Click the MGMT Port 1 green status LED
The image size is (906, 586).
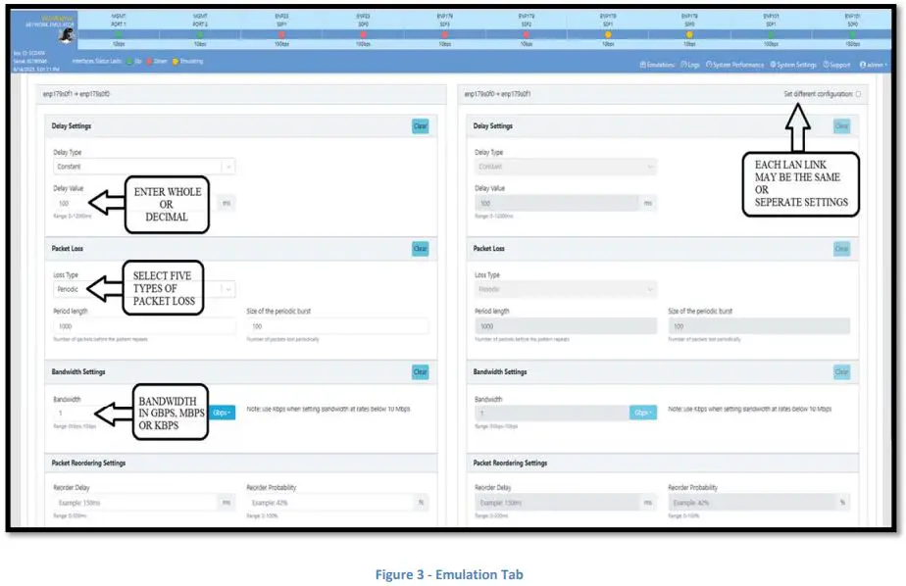coord(119,34)
